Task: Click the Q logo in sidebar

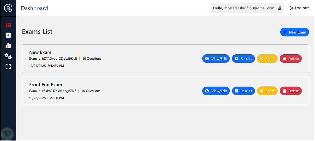Action: pyautogui.click(x=8, y=8)
